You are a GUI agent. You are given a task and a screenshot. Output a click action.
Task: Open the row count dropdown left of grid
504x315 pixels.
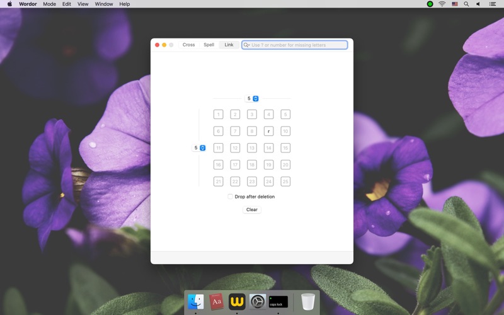(x=198, y=148)
